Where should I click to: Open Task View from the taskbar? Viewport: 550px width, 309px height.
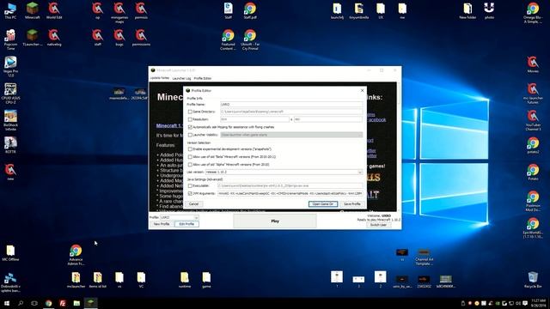34,303
